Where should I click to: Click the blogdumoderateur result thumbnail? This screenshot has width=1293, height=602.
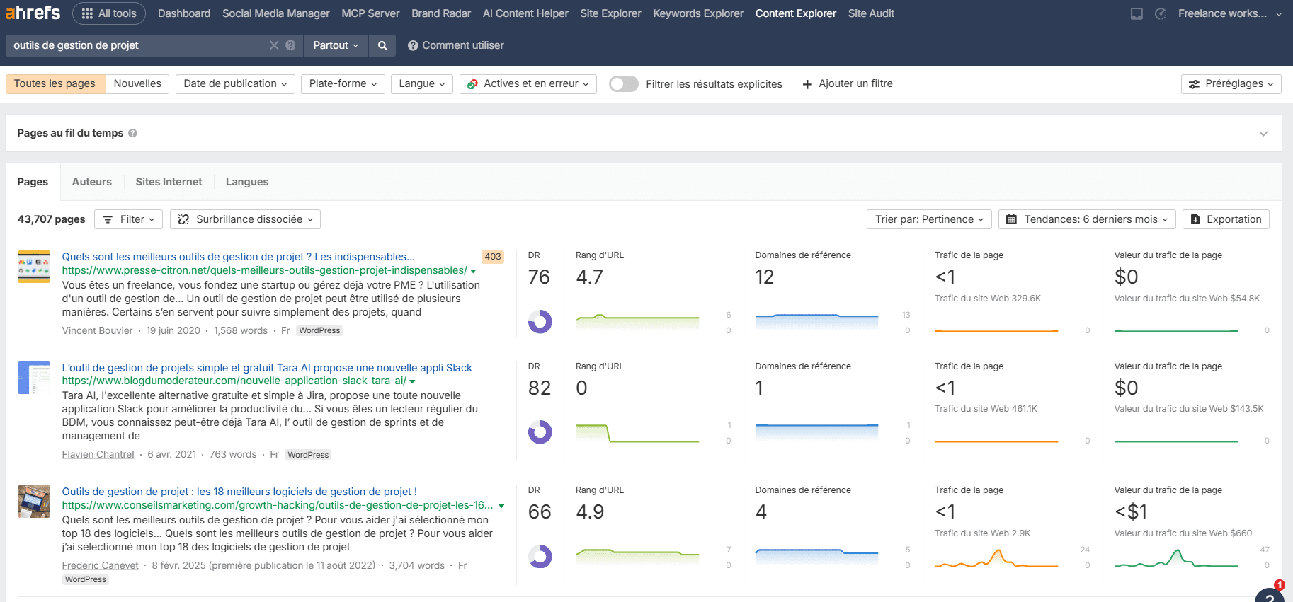tap(34, 378)
